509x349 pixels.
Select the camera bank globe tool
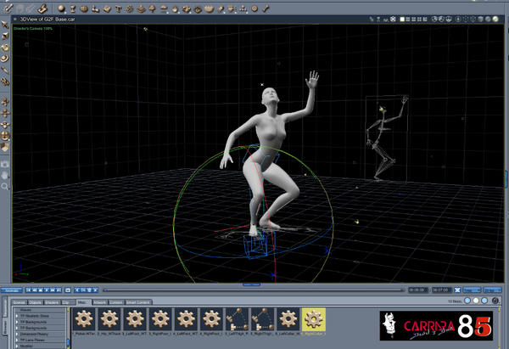5,136
